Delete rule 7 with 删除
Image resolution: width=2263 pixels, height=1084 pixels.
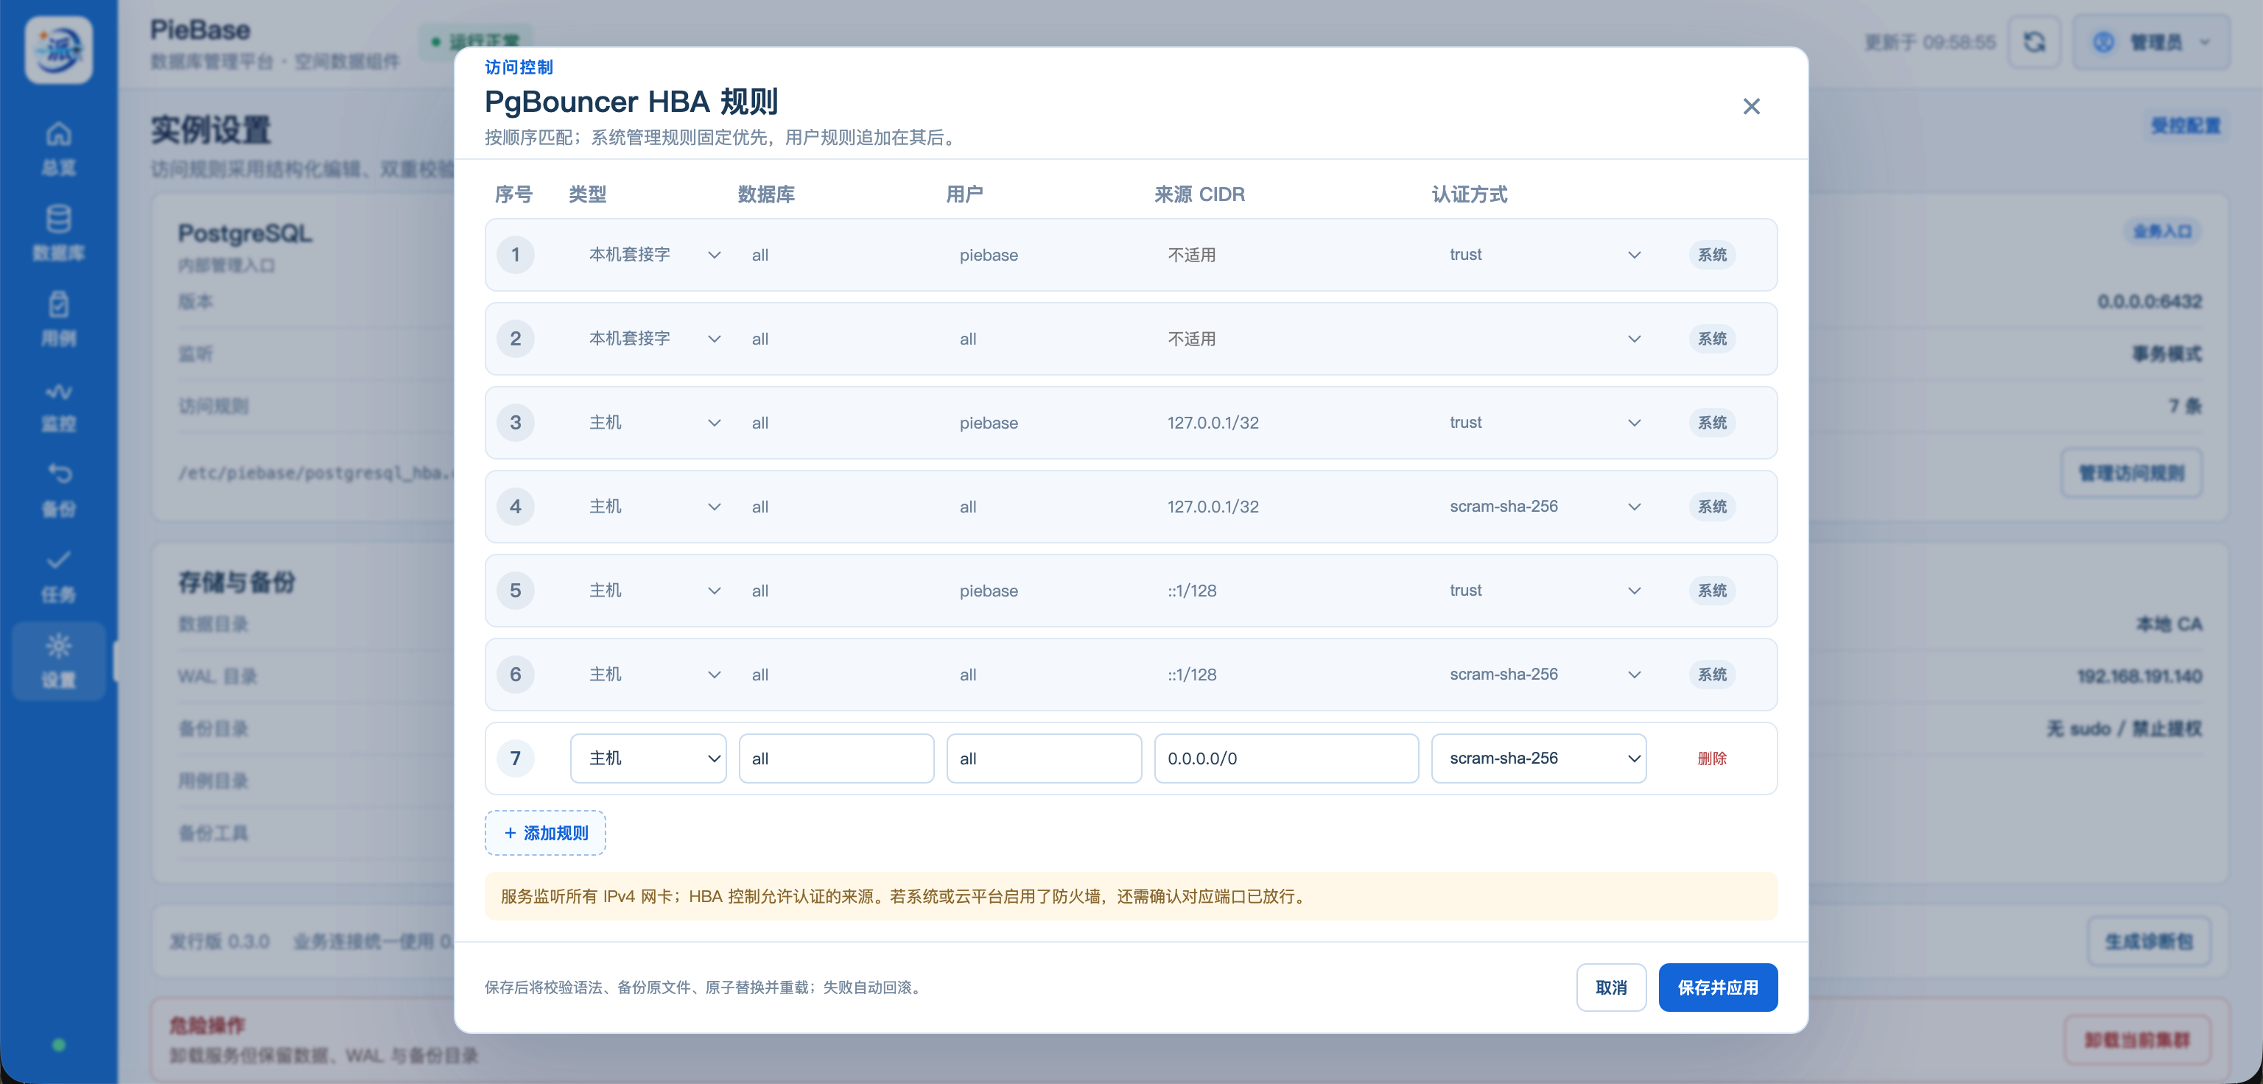(x=1711, y=758)
